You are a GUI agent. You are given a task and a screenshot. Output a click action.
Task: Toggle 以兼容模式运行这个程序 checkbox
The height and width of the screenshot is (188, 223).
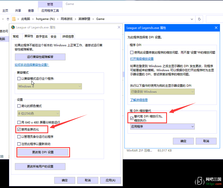coord(19,78)
